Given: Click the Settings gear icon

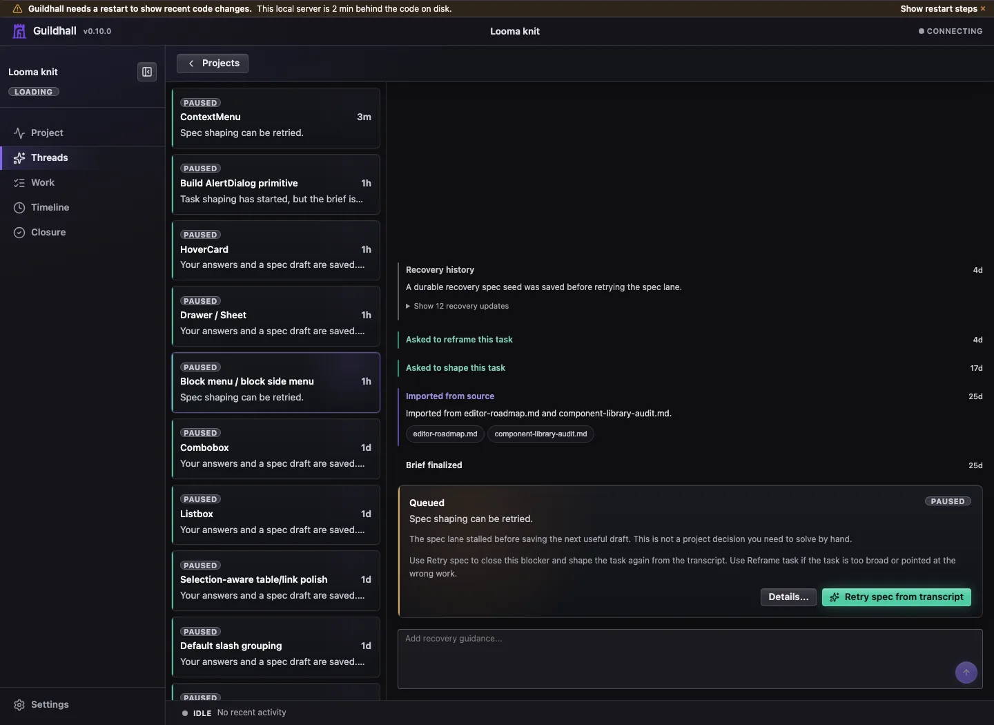Looking at the screenshot, I should (19, 705).
